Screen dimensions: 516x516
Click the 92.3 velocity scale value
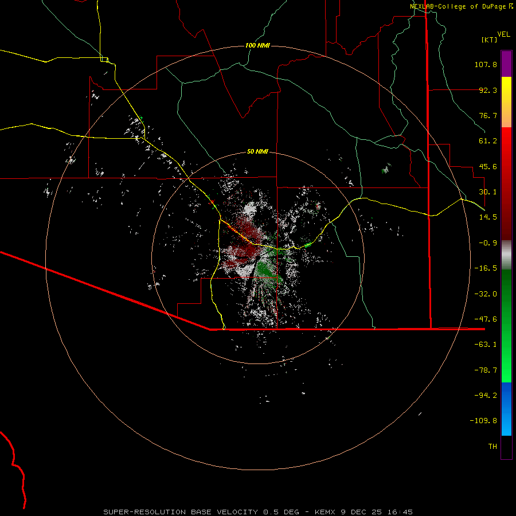click(x=488, y=90)
